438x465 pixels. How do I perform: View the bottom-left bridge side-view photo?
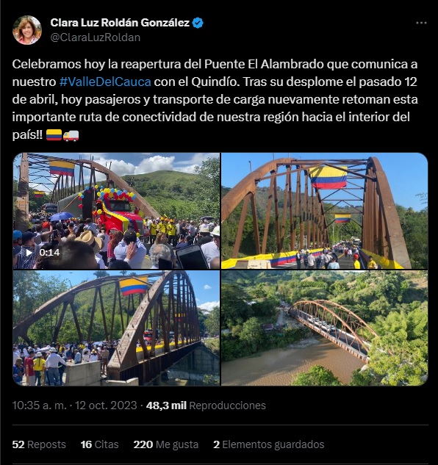click(x=116, y=328)
